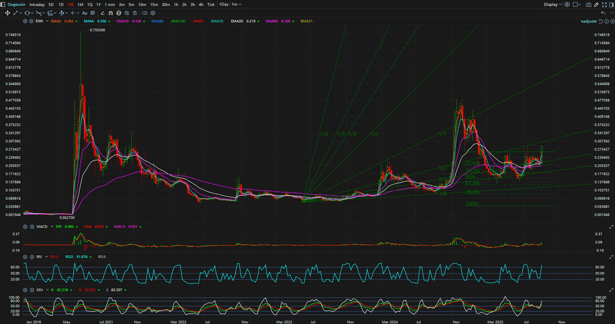Open the KDJ indicator dropdown
Viewport: 615px width, 324px height.
pyautogui.click(x=47, y=290)
